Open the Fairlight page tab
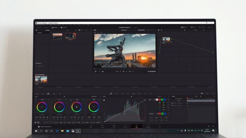Image resolution: width=246 pixels, height=138 pixels. coord(148,126)
